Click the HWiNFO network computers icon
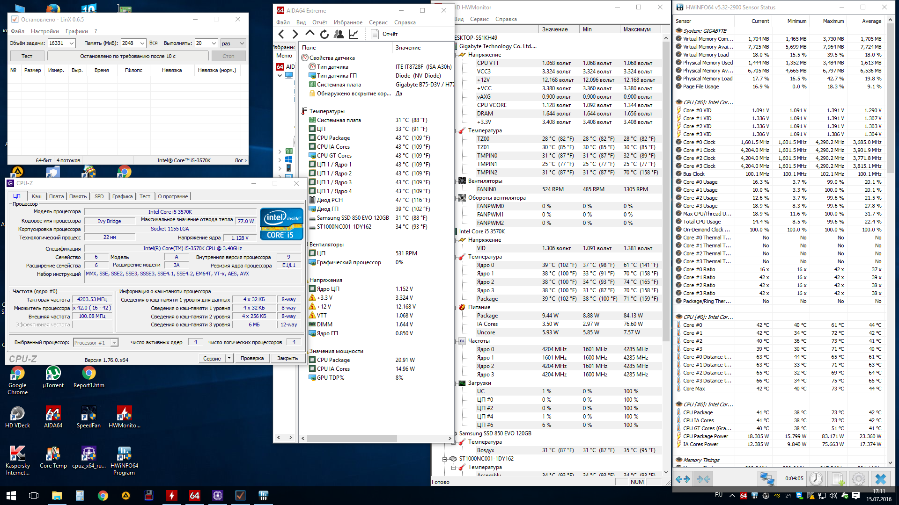This screenshot has height=505, width=899. click(767, 479)
